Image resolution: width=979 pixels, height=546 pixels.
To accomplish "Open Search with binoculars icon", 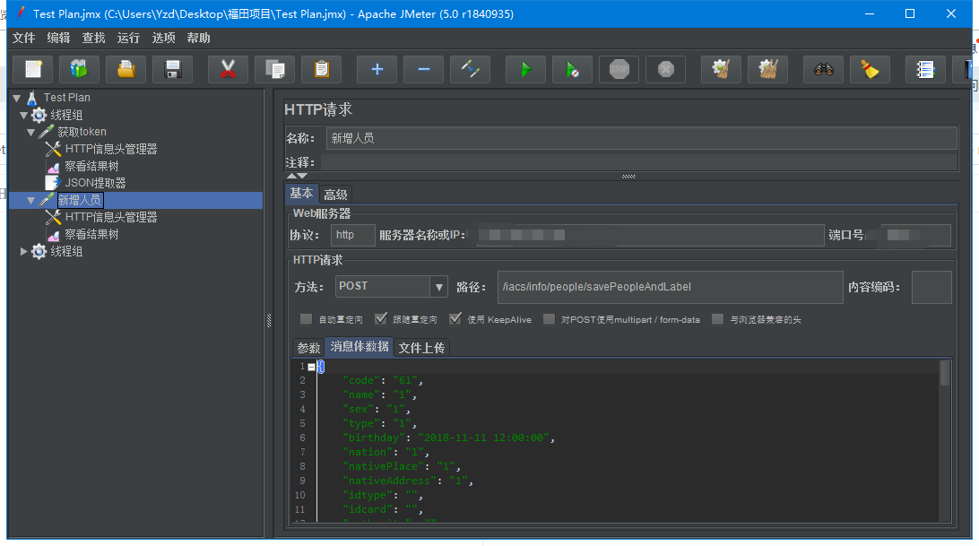I will [823, 69].
